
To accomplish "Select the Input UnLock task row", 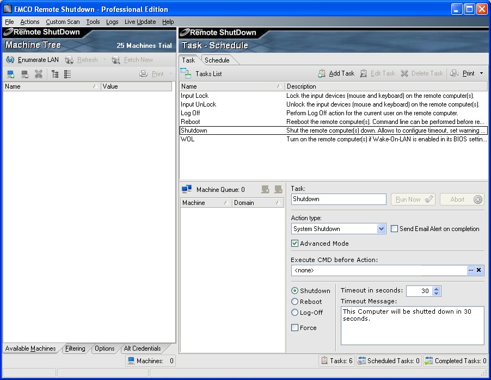I will (334, 104).
